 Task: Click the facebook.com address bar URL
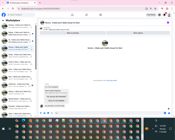41,9
